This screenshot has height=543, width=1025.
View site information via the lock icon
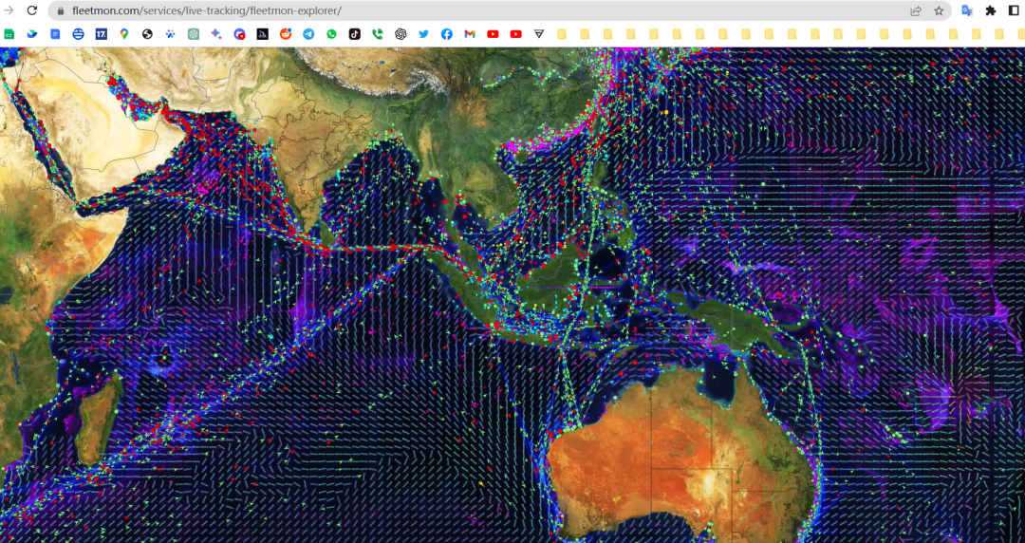click(61, 11)
